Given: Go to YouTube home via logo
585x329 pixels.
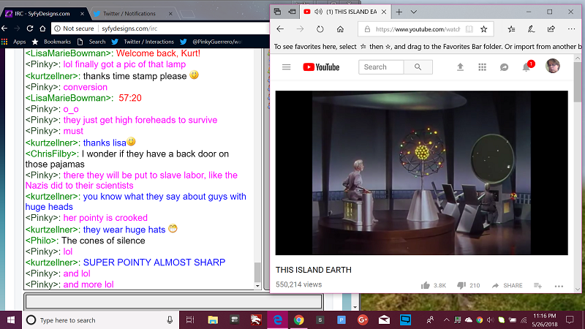Looking at the screenshot, I should (x=321, y=67).
